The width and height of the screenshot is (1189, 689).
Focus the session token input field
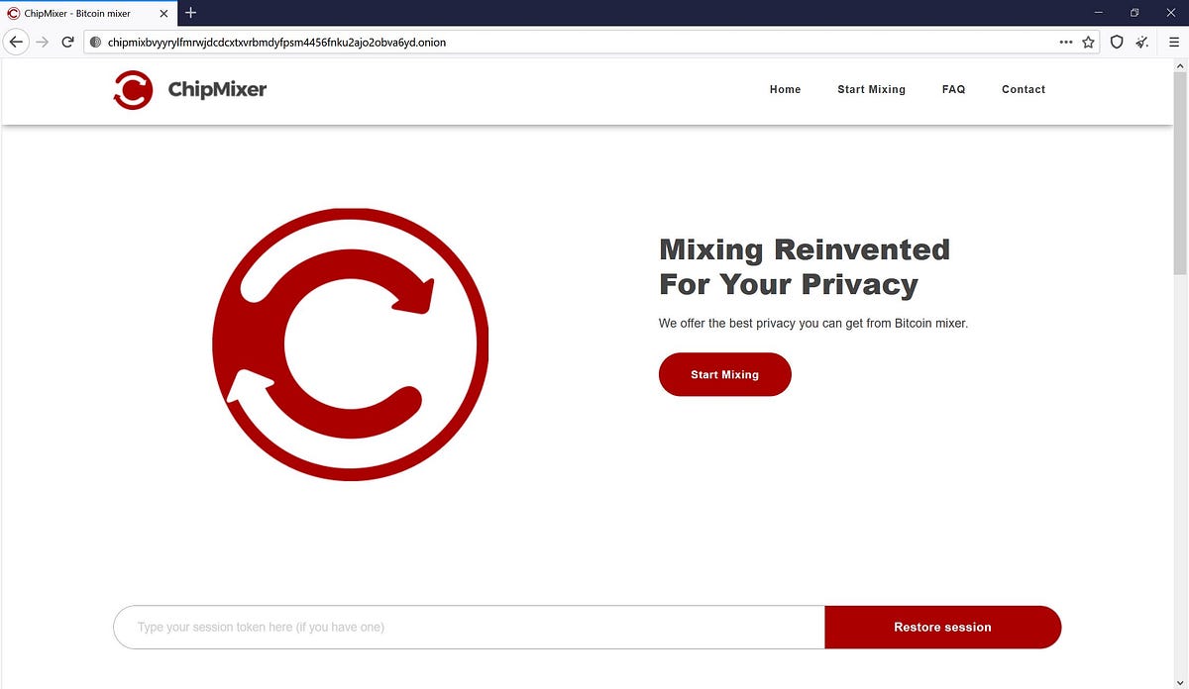(x=469, y=627)
